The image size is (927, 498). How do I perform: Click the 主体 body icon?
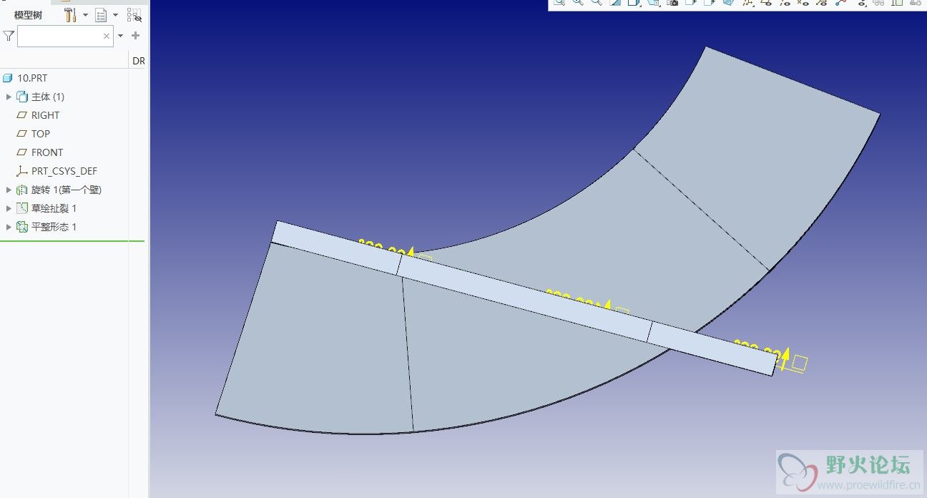tap(21, 97)
